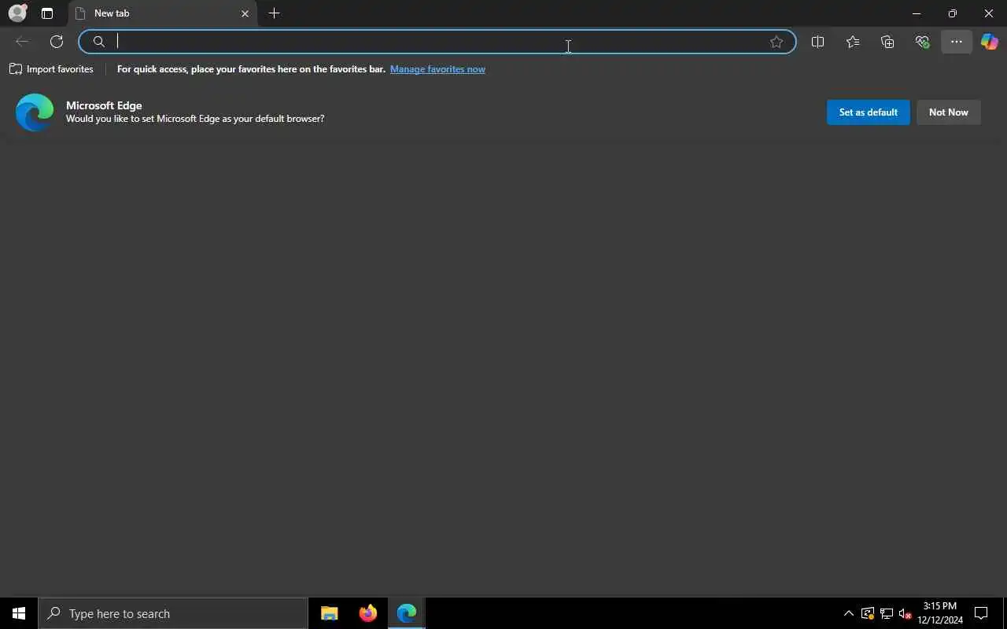Set Edge as default browser
This screenshot has height=629, width=1007.
pyautogui.click(x=869, y=112)
